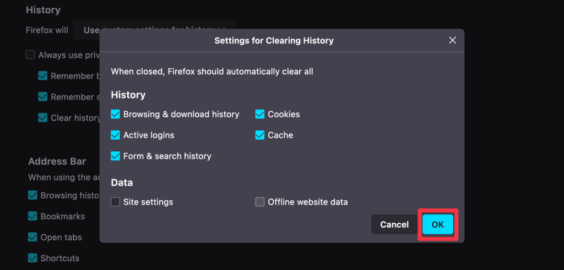Image resolution: width=564 pixels, height=270 pixels.
Task: Click the dialog title text
Action: [274, 41]
